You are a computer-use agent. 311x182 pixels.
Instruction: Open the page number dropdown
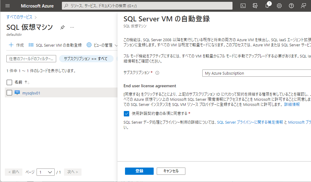click(x=45, y=172)
